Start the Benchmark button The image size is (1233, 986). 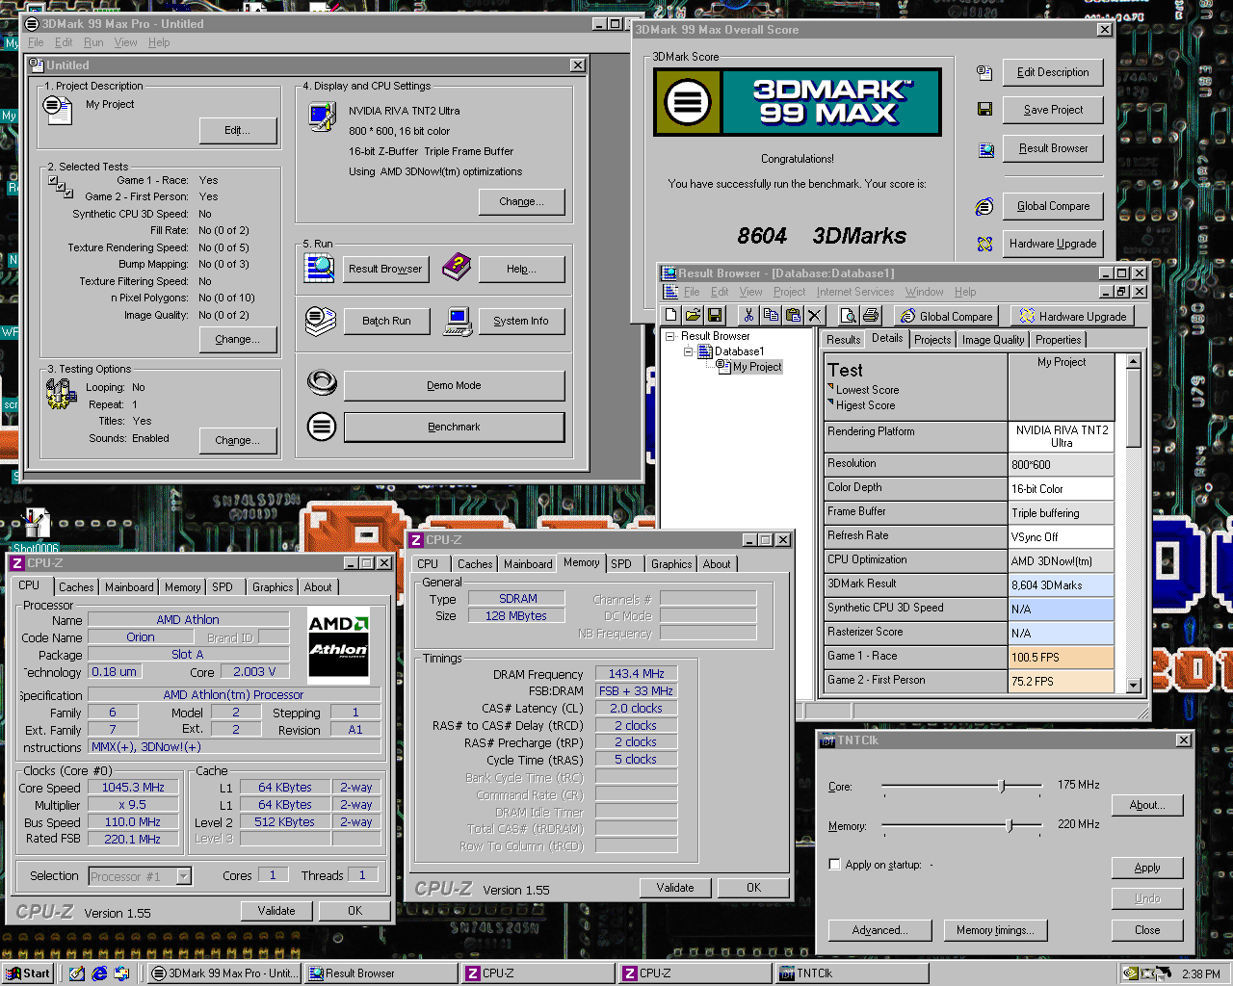(x=454, y=427)
